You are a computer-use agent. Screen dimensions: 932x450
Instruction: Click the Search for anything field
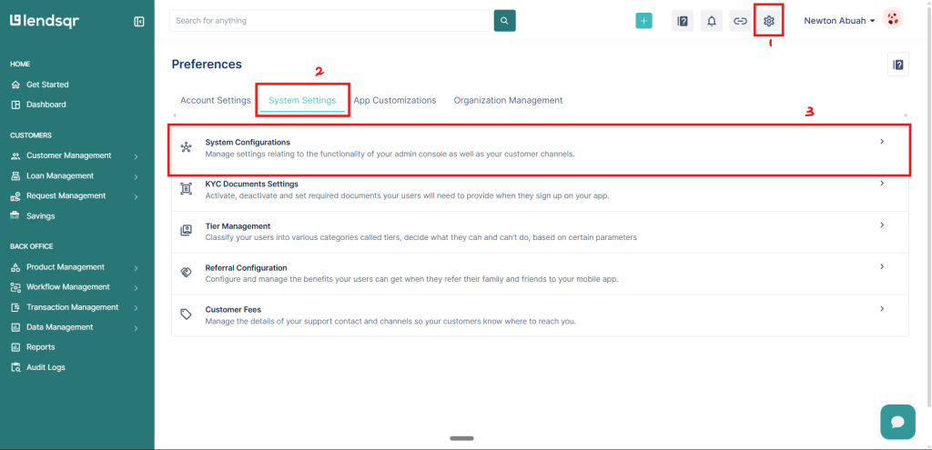328,21
